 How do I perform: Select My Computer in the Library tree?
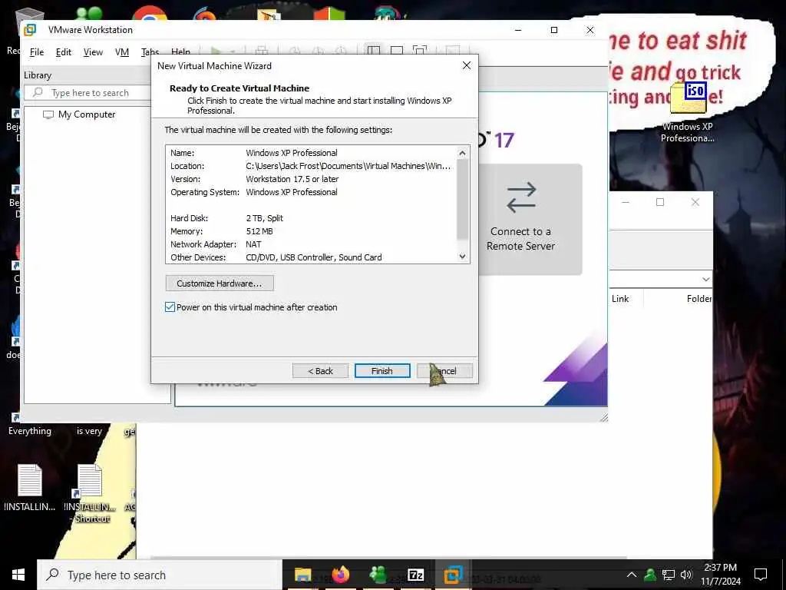click(86, 114)
